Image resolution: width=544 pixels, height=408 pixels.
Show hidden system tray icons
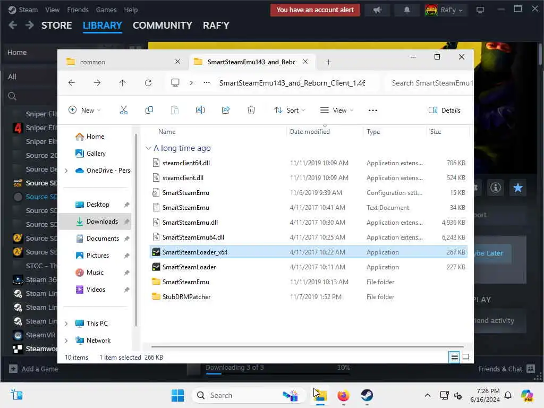[x=428, y=395]
